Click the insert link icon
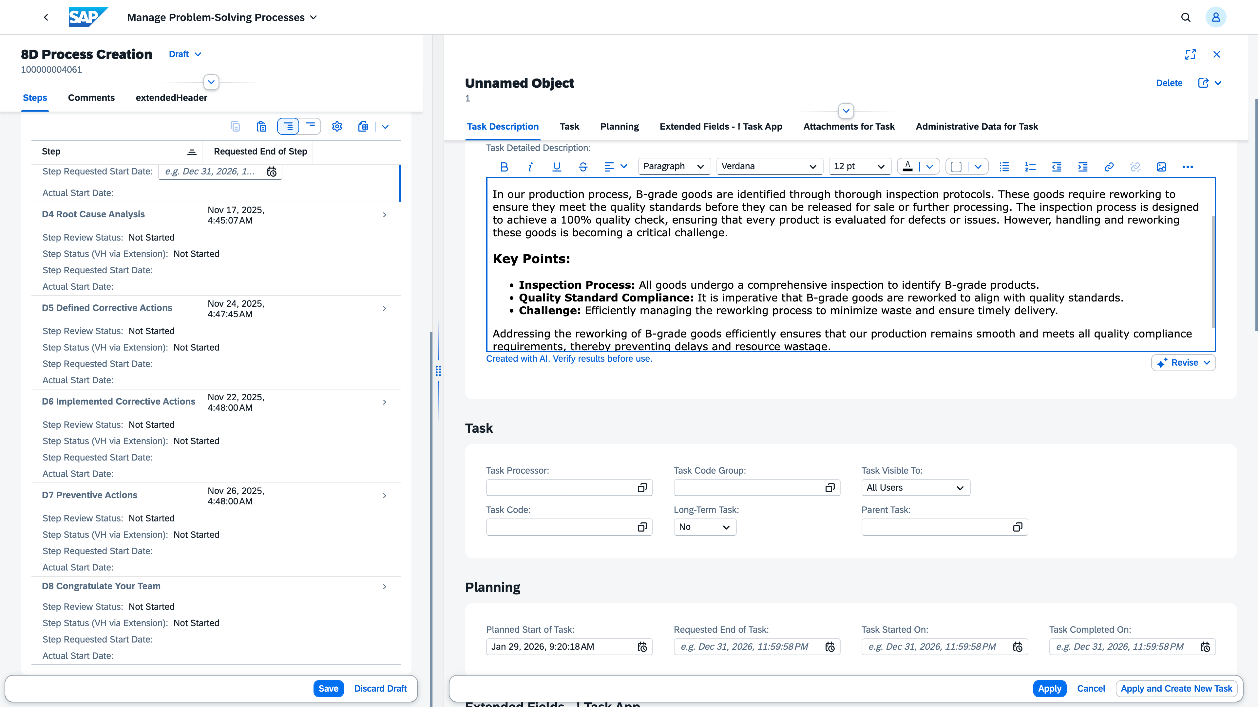The height and width of the screenshot is (707, 1258). 1109,167
